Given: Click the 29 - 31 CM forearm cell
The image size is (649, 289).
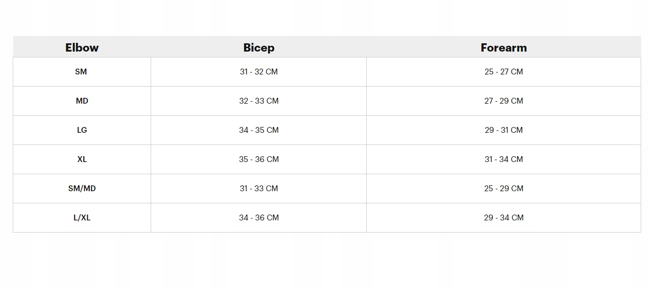Looking at the screenshot, I should (504, 130).
